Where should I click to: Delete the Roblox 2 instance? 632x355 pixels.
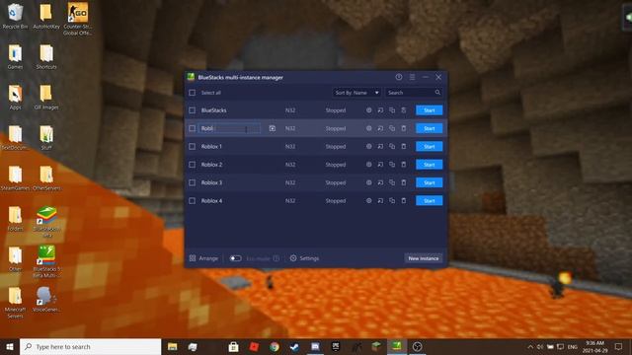click(404, 165)
